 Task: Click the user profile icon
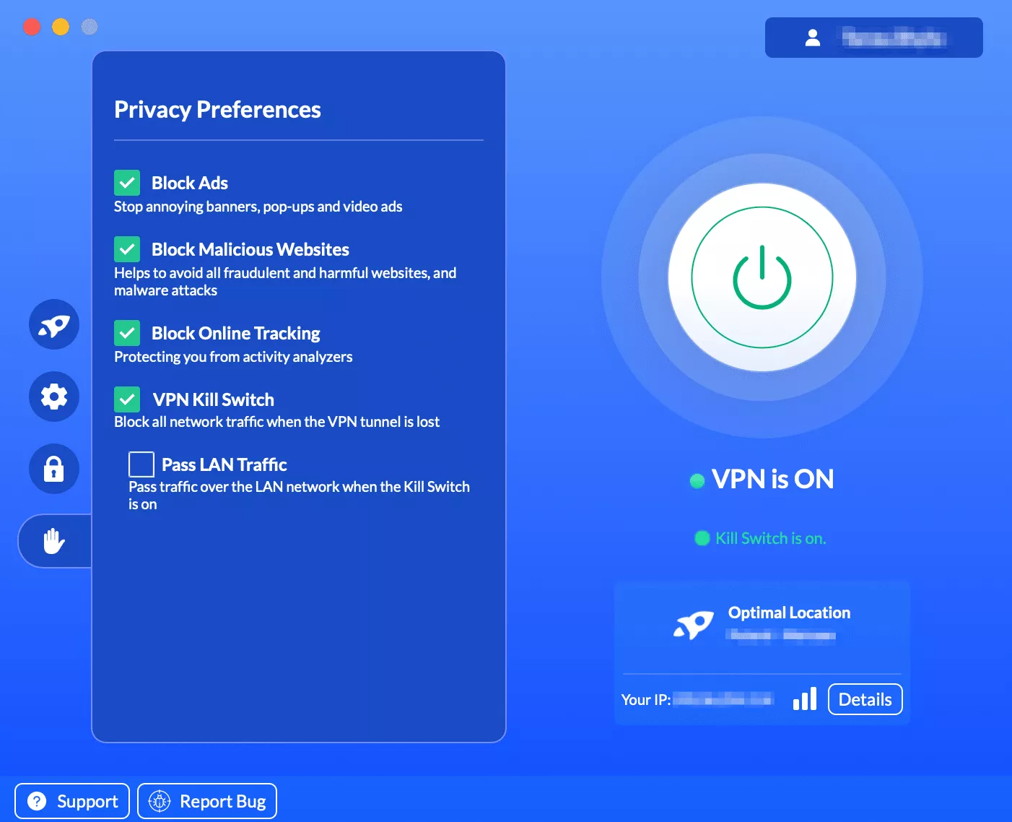813,38
